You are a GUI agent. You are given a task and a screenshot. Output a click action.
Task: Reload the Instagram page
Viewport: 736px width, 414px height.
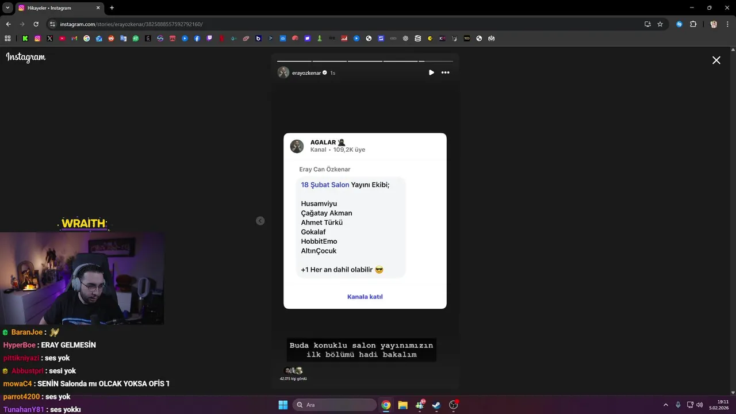click(36, 24)
